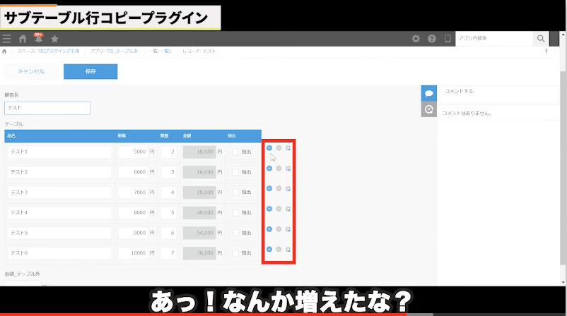Open the help question mark icon
567x316 pixels.
pyautogui.click(x=431, y=39)
